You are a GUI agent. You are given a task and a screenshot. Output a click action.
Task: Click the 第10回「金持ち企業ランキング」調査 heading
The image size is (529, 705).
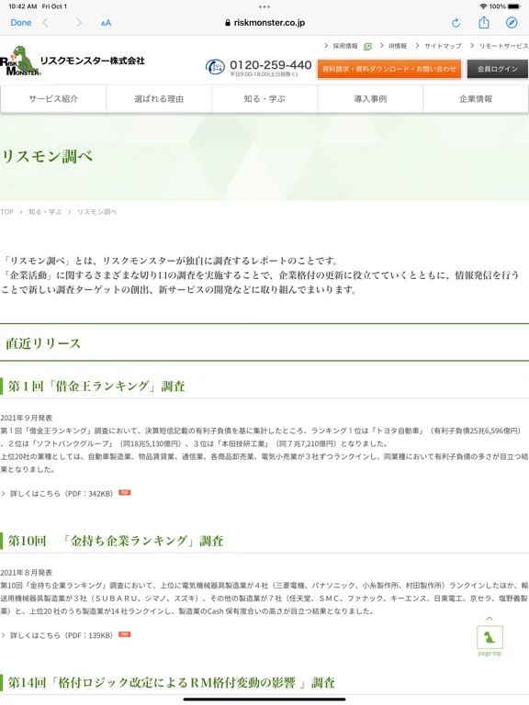click(116, 541)
